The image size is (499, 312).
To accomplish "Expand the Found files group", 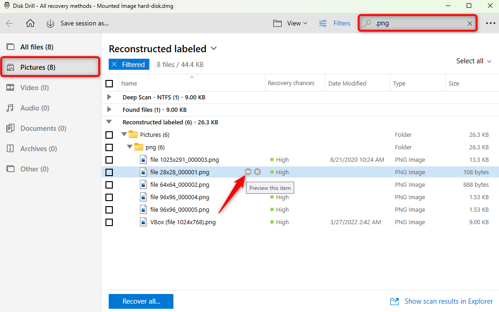I will (x=109, y=110).
